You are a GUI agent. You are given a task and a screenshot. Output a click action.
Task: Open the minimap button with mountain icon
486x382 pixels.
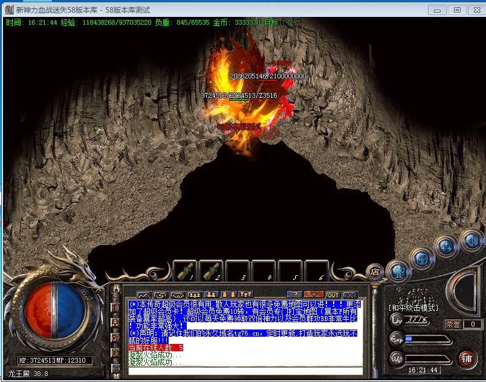point(144,294)
